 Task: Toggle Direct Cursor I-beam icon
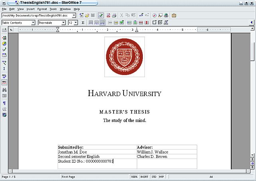click(4, 69)
